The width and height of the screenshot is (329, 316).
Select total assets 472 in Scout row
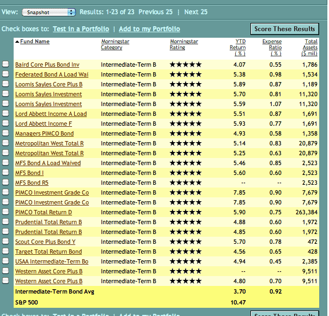313,242
